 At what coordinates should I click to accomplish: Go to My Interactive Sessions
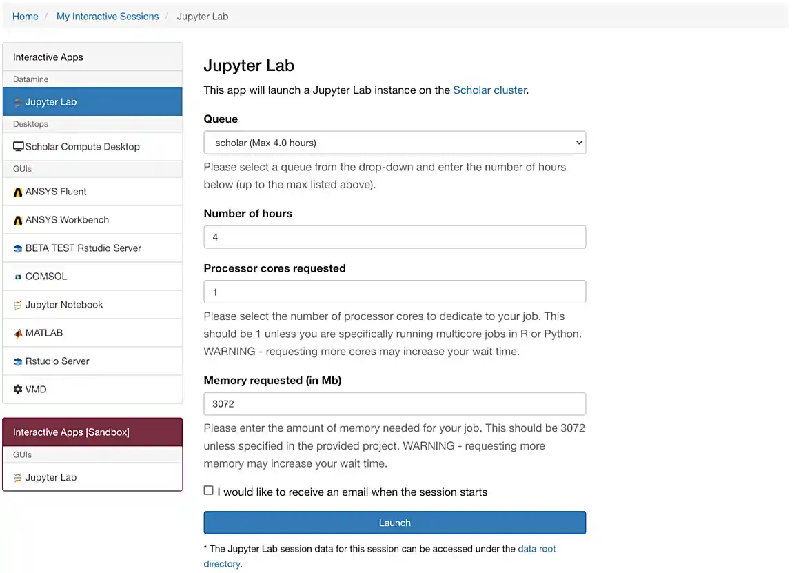[x=107, y=16]
